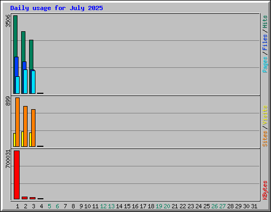Click day 18 on the x-axis

pyautogui.click(x=151, y=206)
